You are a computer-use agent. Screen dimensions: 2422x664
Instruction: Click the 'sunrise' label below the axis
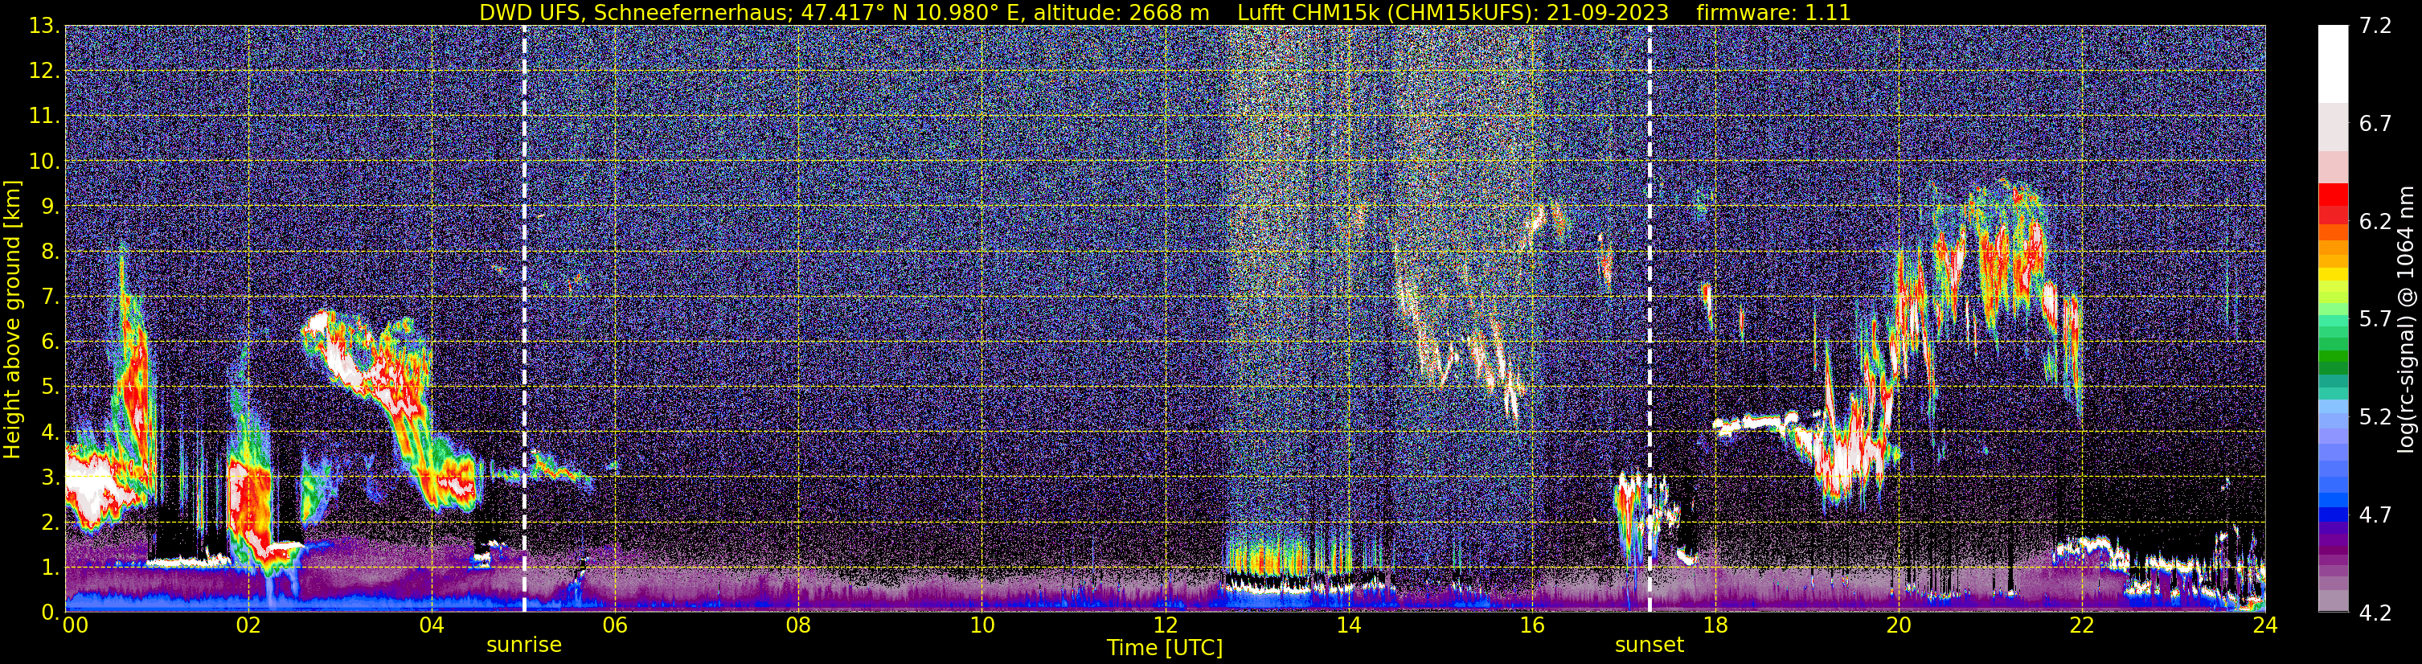[523, 644]
